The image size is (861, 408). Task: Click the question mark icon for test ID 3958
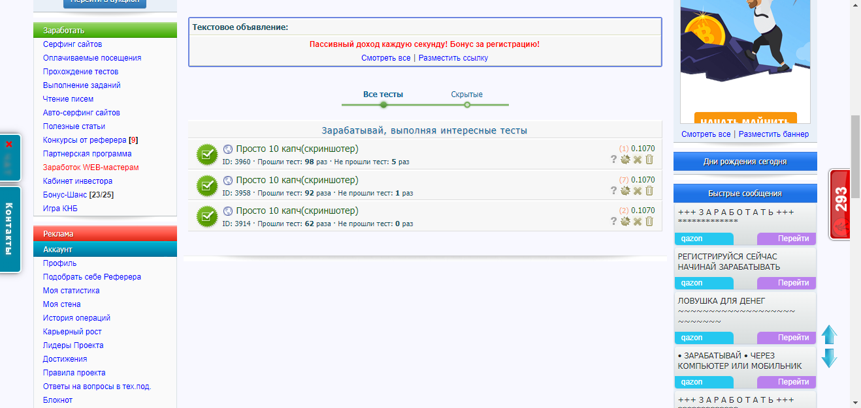613,190
